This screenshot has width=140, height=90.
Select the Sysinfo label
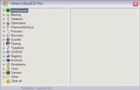(16, 39)
